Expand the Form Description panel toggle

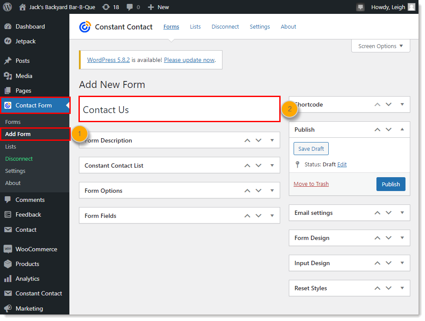(x=272, y=140)
